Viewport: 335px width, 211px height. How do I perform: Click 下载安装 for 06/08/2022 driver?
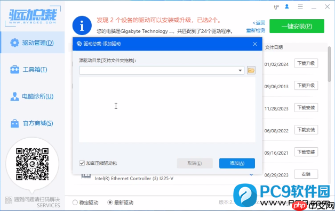306,130
